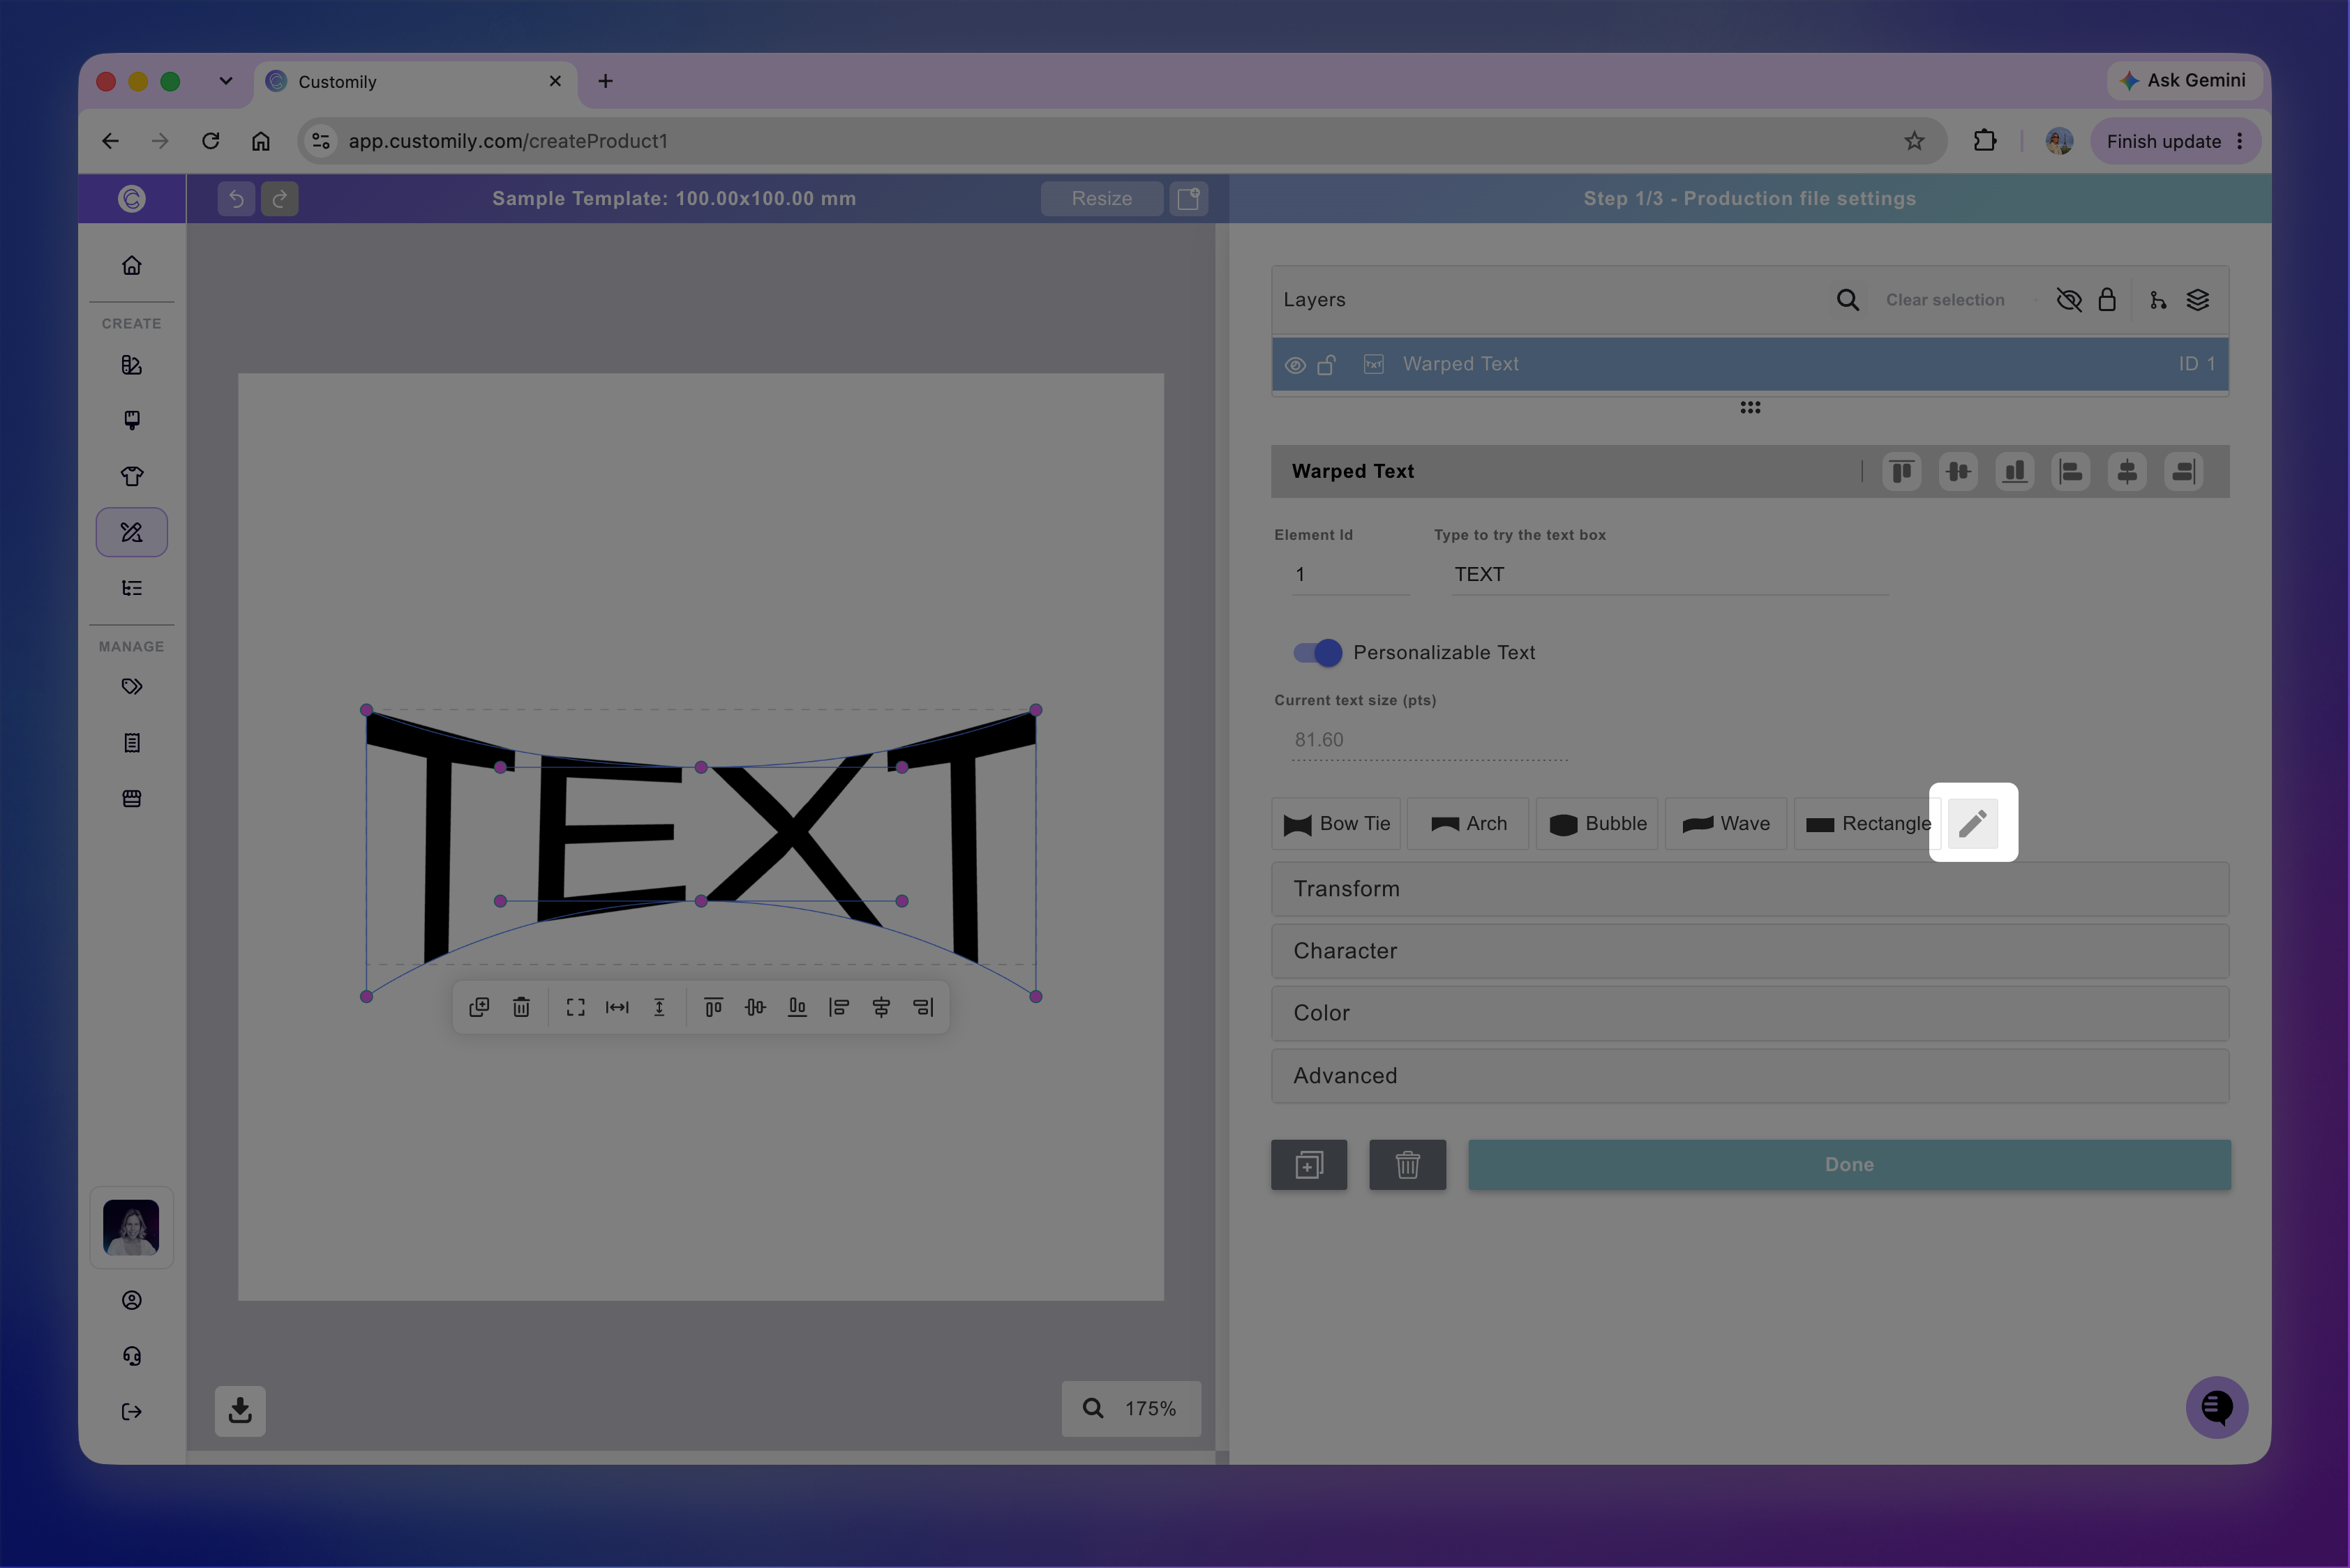Click the floating toolbar trash icon on canvas
Screen dimensions: 2350x1568
point(521,1007)
